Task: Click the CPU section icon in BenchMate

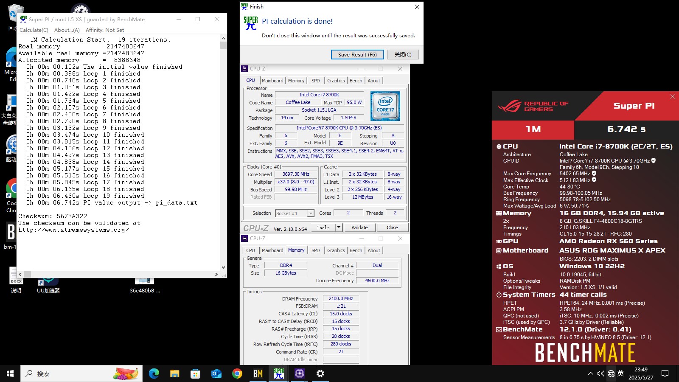Action: [499, 146]
